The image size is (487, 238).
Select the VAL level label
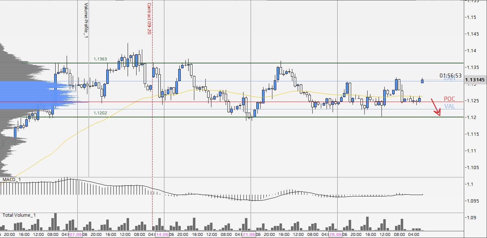point(449,107)
